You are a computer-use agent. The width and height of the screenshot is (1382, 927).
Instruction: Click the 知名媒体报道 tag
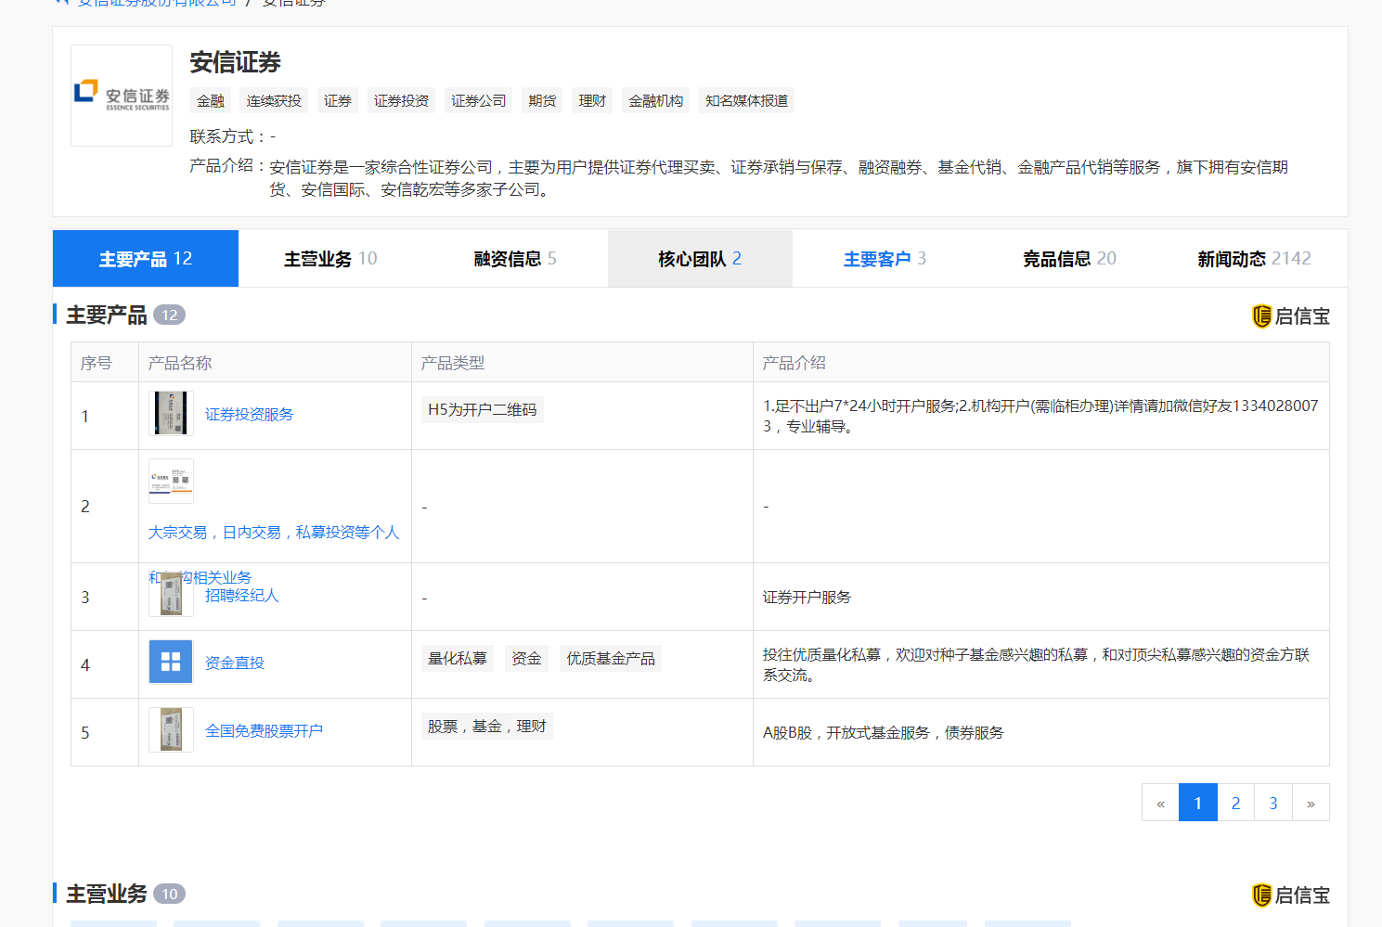tap(746, 101)
